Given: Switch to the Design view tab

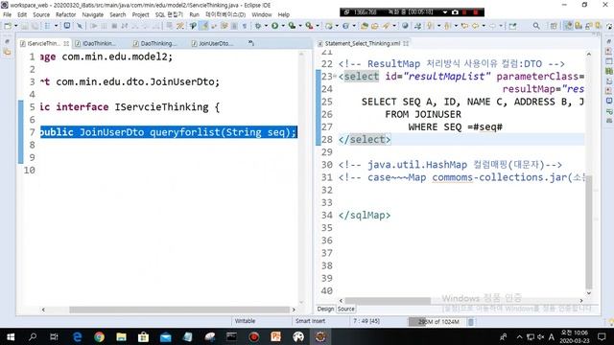Looking at the screenshot, I should 325,309.
